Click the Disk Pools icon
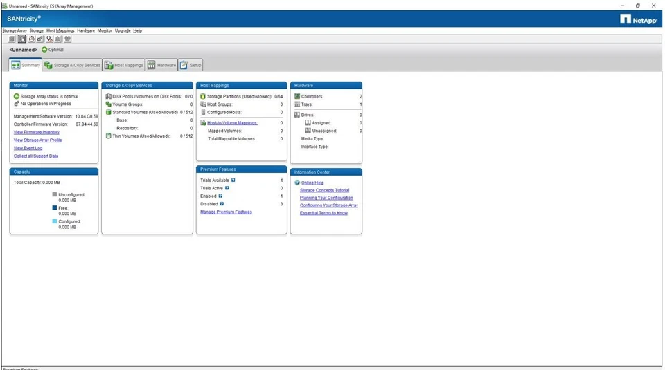Screen dimensions: 665x370 click(109, 96)
